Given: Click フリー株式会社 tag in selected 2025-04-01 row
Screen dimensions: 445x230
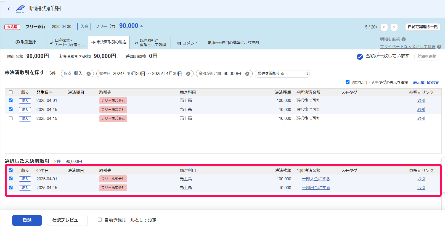Looking at the screenshot, I should [x=113, y=179].
